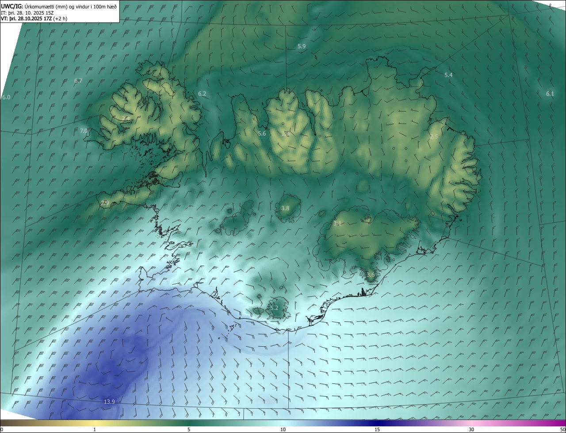Click the 13.9 maximum value in the southwest
This screenshot has height=433, width=566.
pos(109,402)
